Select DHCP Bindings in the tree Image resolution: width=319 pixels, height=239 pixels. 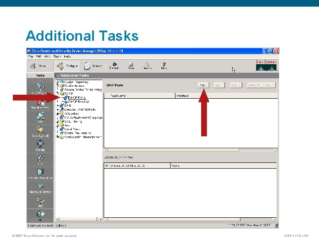click(x=79, y=102)
